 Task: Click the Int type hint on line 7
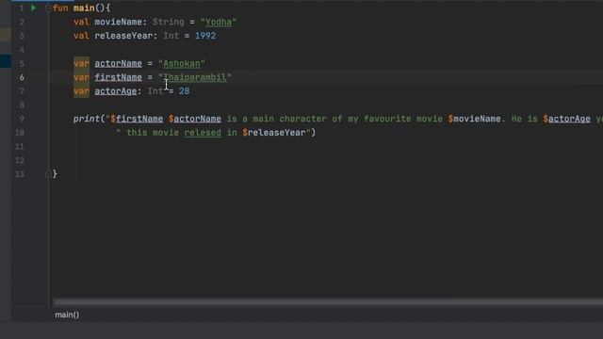pos(155,91)
